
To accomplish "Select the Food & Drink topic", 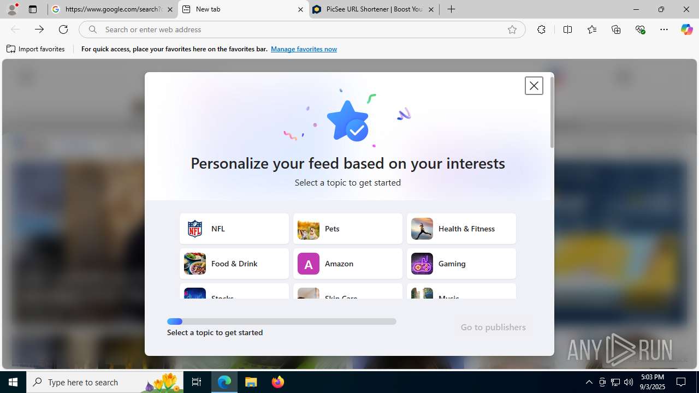I will (x=234, y=264).
